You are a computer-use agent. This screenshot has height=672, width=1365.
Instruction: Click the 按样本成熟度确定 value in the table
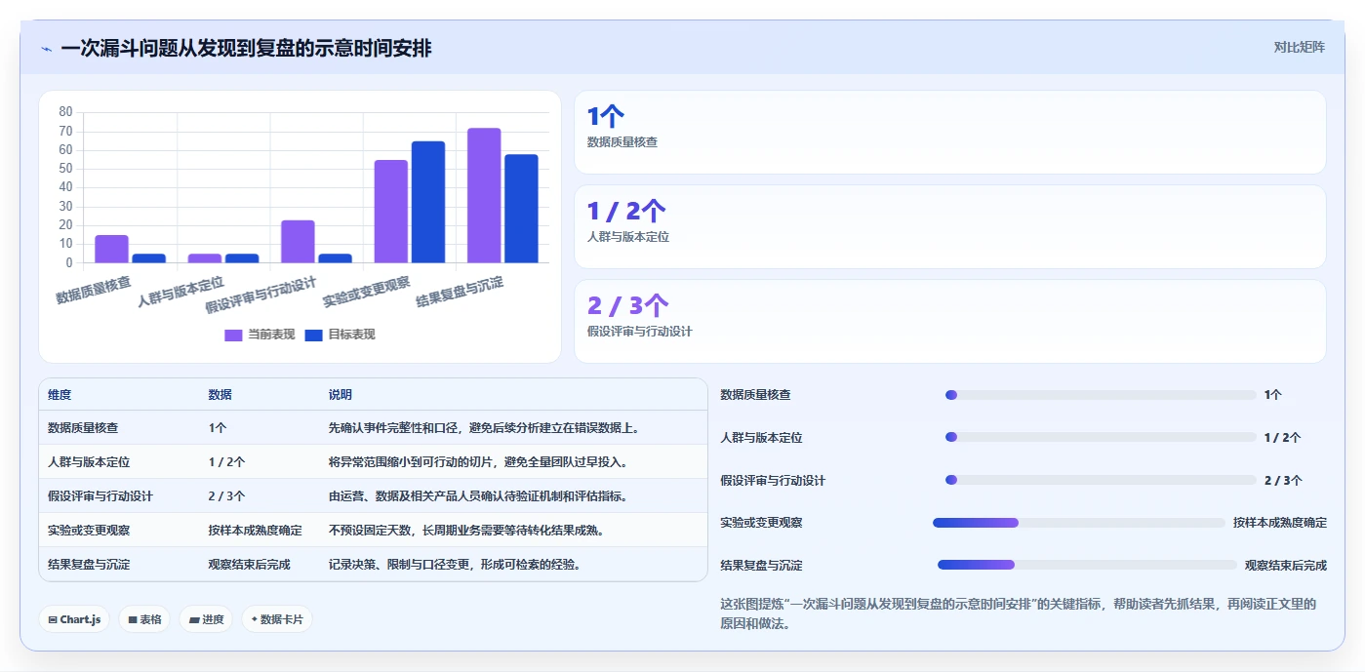coord(255,531)
